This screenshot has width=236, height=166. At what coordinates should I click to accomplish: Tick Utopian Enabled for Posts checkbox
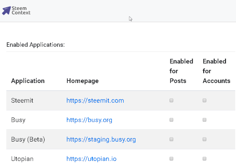click(x=171, y=159)
